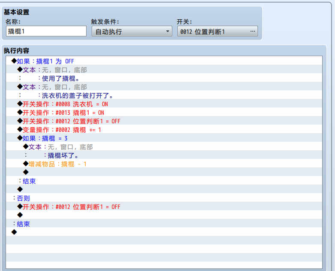
Task: Select the 文本 header line above 撬棍坏了
Action: 164,147
